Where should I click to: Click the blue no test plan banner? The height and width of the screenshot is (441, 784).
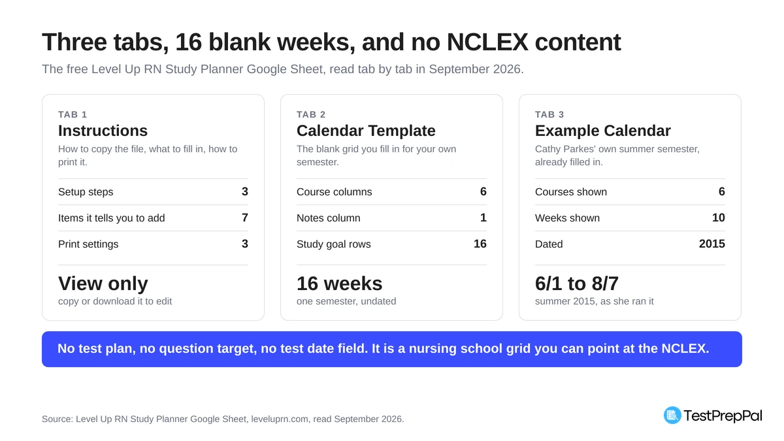pos(392,349)
